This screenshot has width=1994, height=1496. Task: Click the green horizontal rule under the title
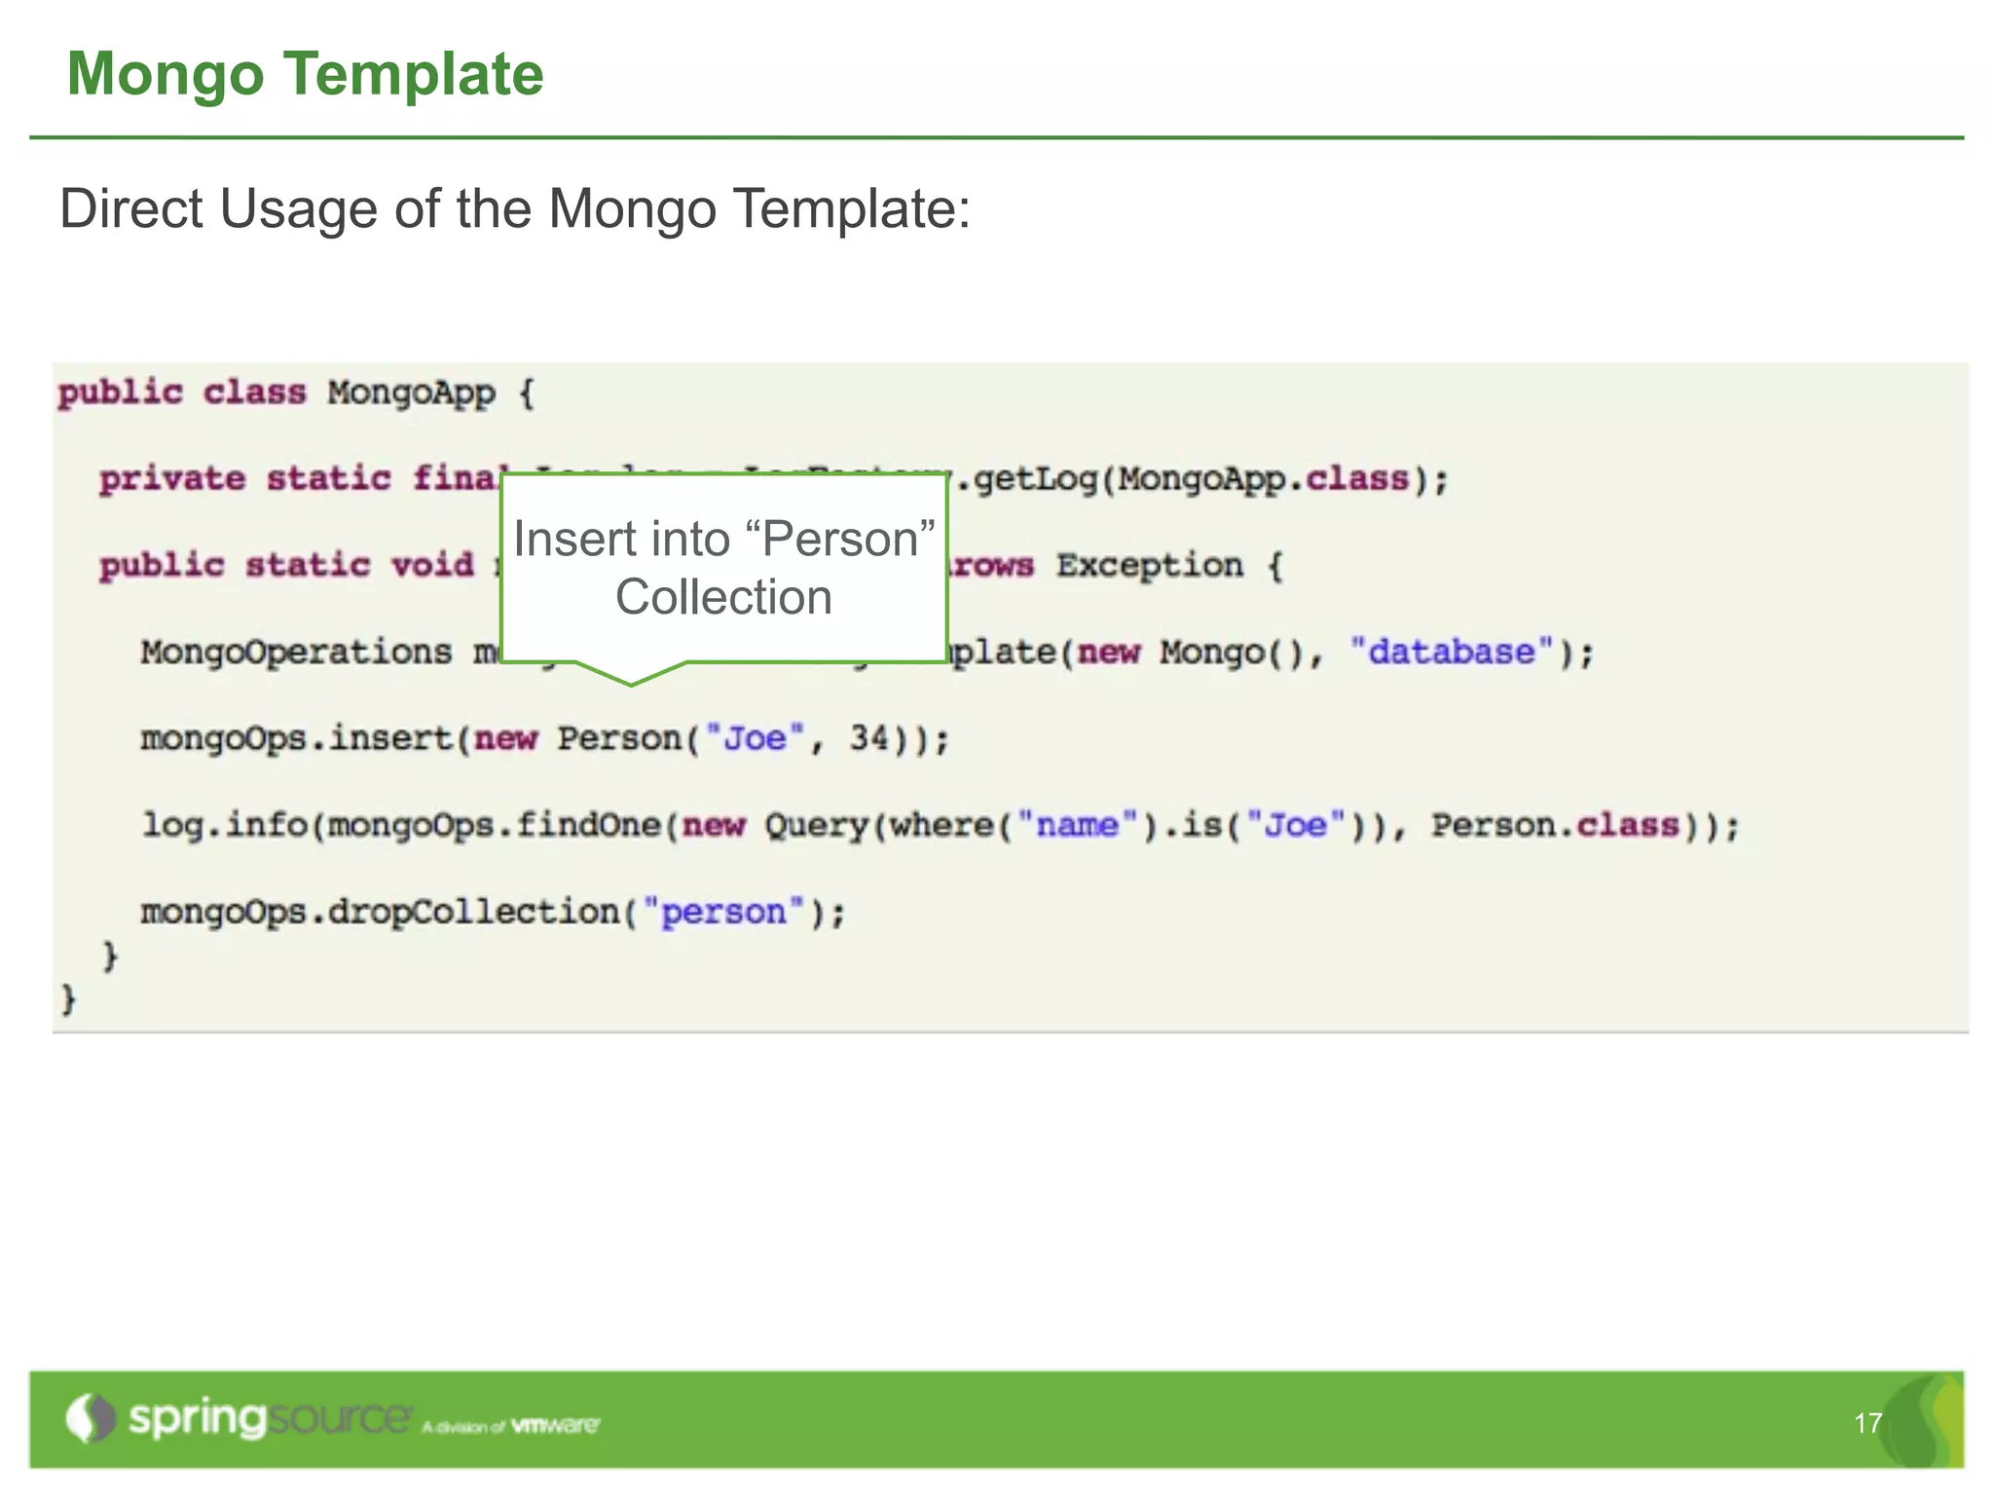pyautogui.click(x=996, y=137)
